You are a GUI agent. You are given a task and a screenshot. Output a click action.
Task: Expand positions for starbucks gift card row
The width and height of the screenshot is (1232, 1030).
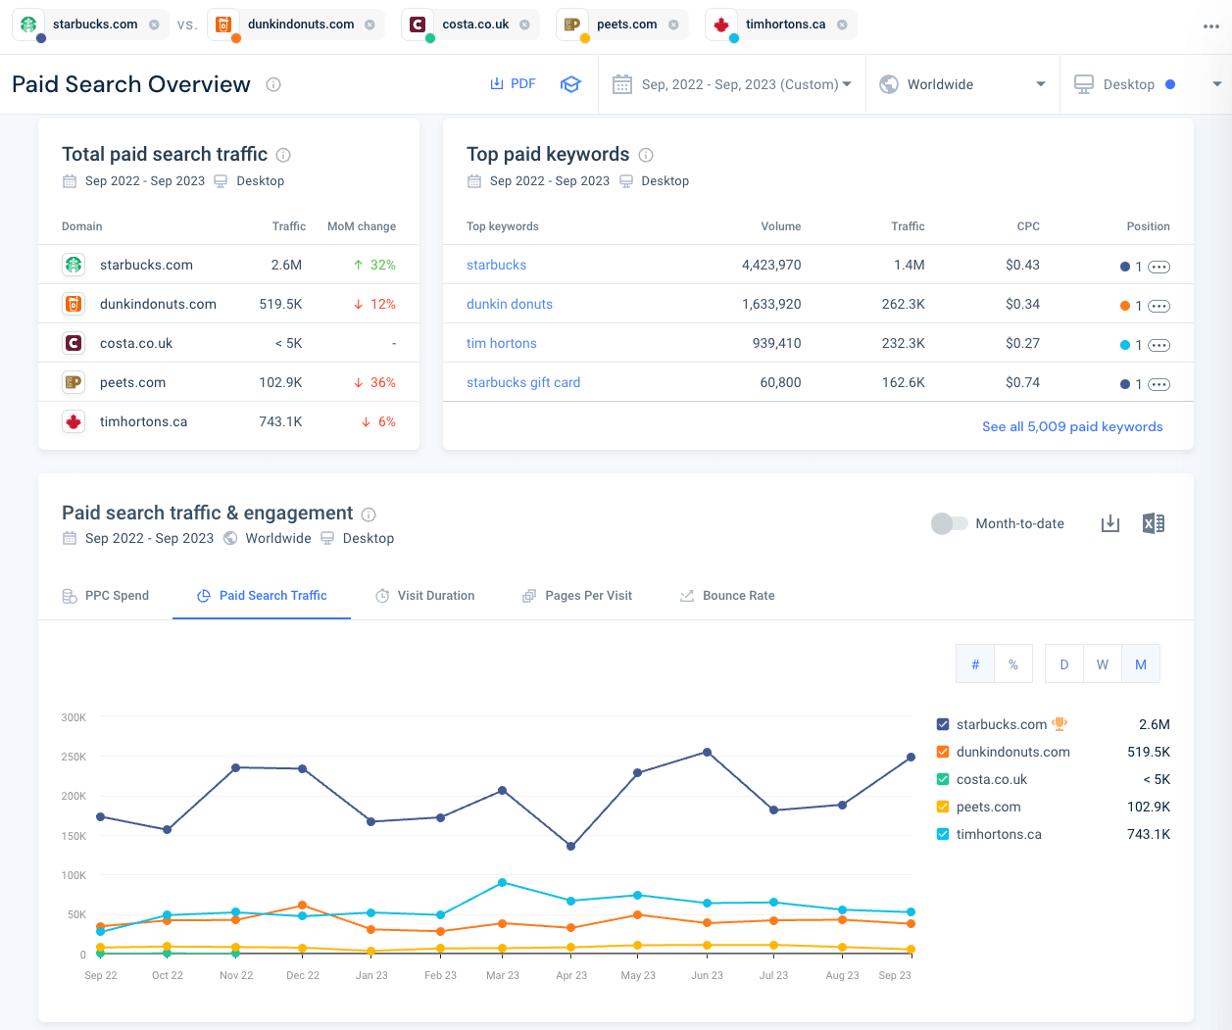tap(1158, 384)
